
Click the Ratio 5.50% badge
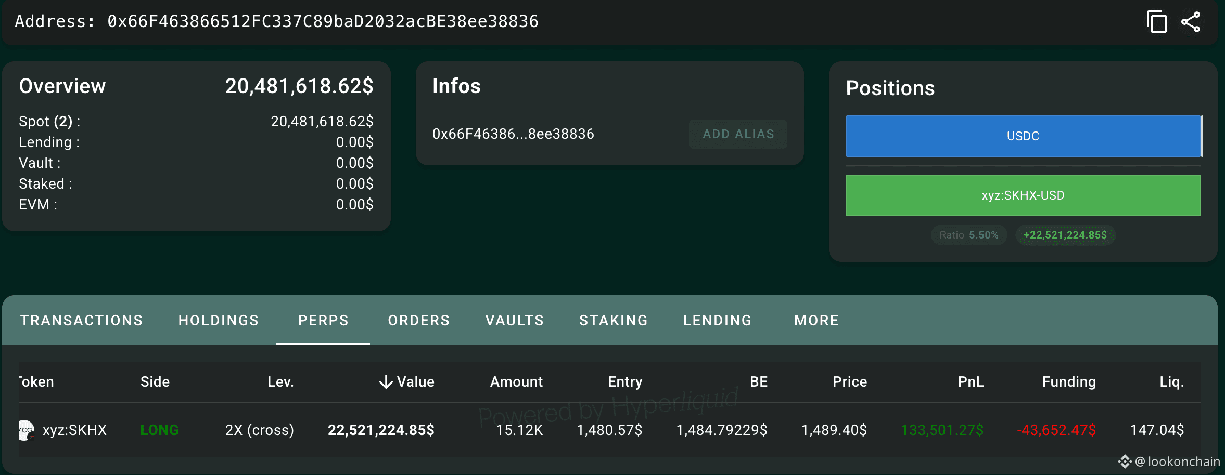[x=969, y=235]
